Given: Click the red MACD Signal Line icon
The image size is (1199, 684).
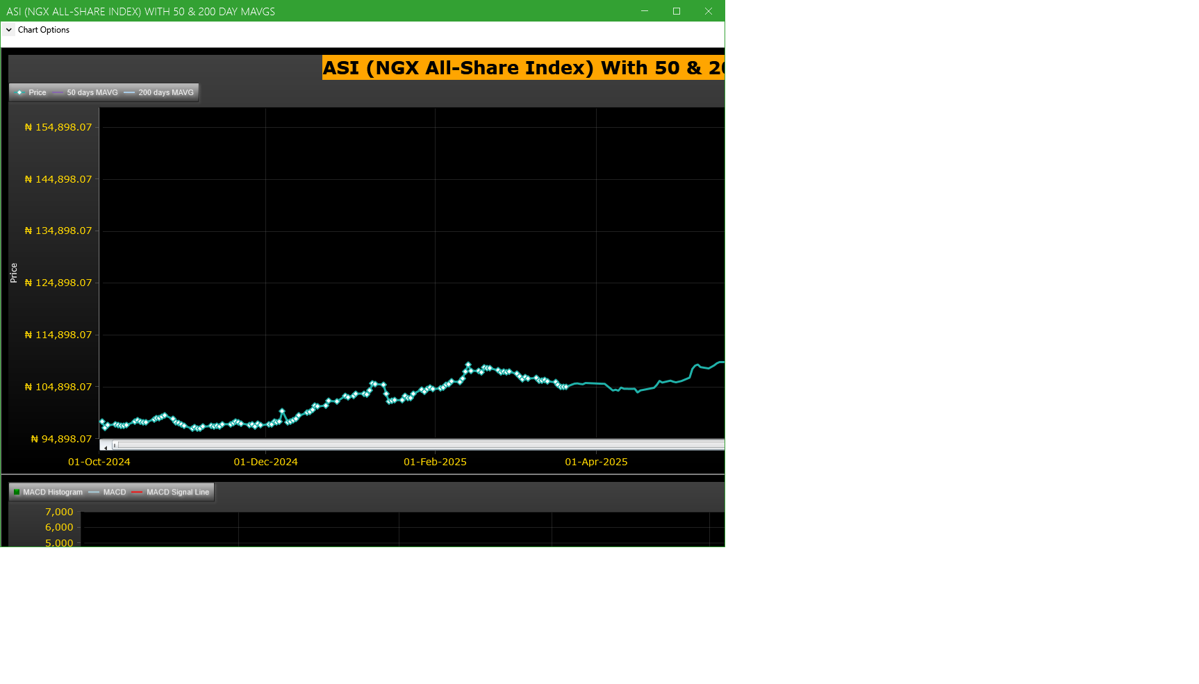Looking at the screenshot, I should 137,492.
